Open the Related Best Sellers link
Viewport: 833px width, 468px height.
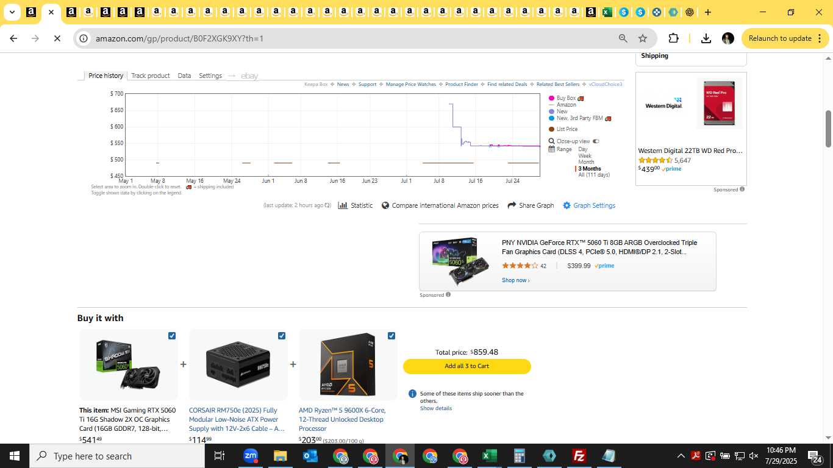[x=558, y=85]
